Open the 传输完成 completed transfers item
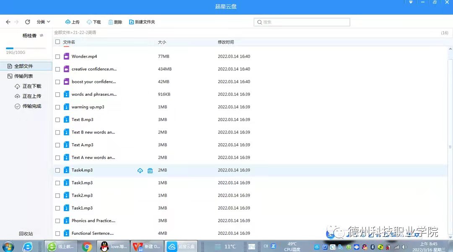 [x=31, y=106]
